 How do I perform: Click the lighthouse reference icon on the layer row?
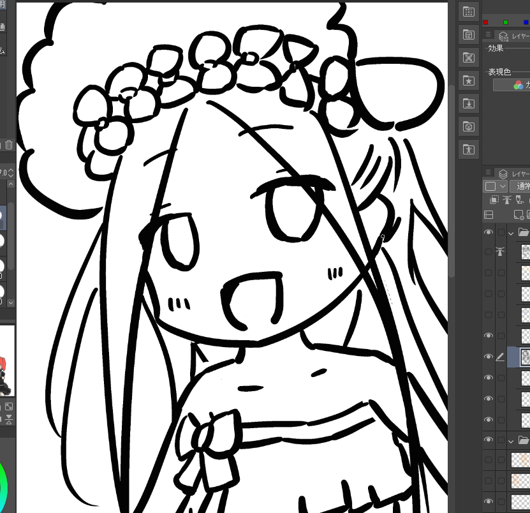coord(500,251)
